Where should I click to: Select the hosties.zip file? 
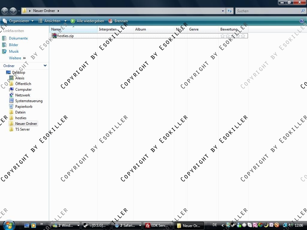[x=149, y=36]
